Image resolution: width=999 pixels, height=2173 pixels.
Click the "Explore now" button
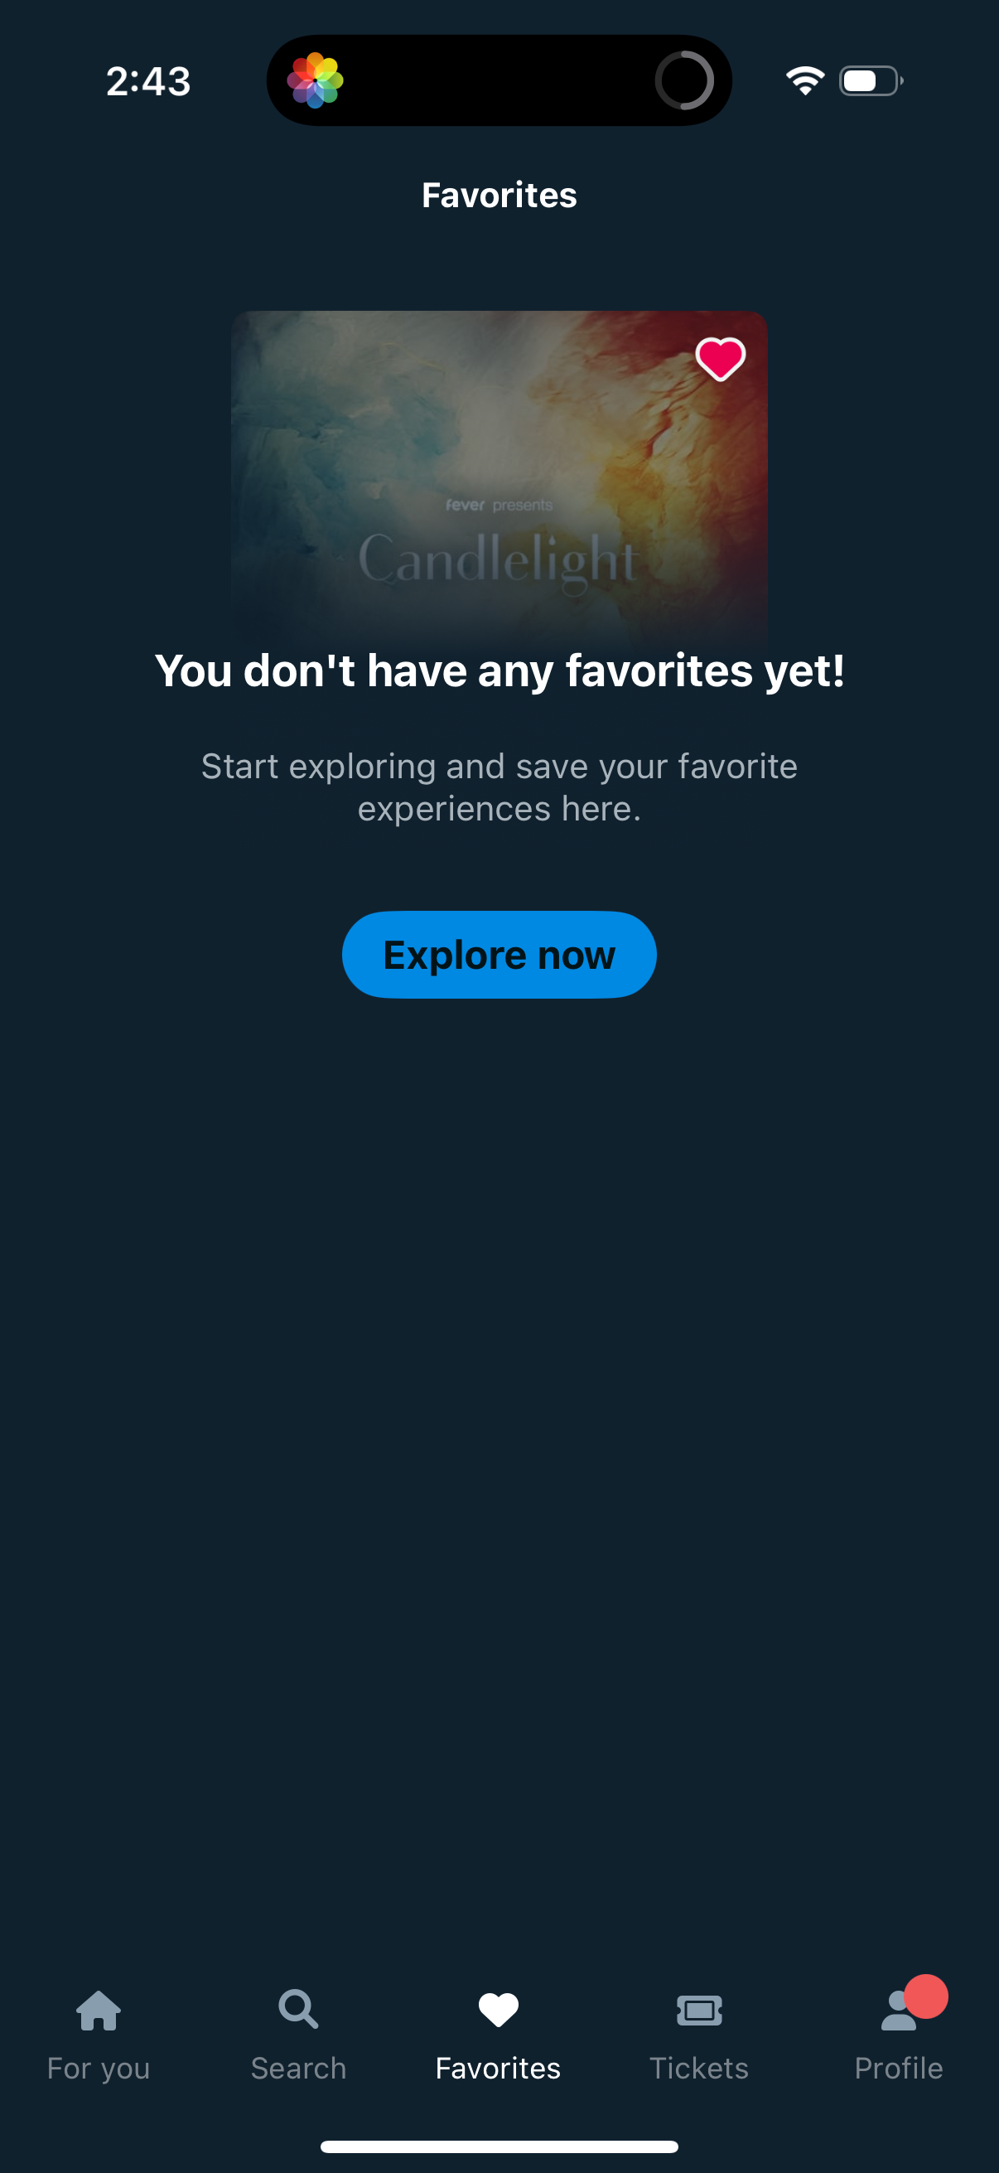tap(499, 954)
